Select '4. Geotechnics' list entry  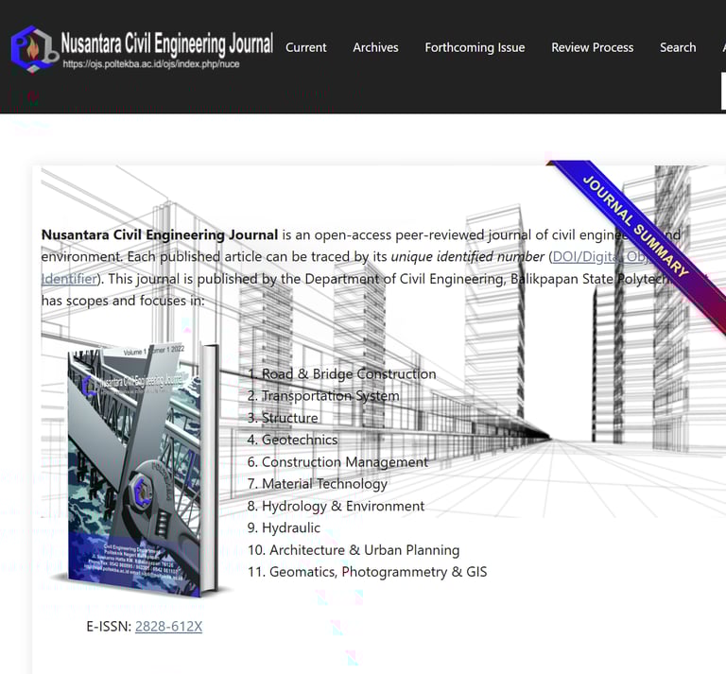click(x=293, y=440)
